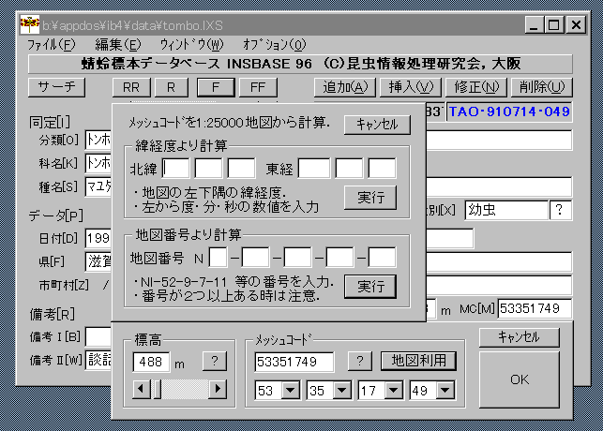Click the elevation input field showing 488
Image resolution: width=603 pixels, height=431 pixels.
click(152, 362)
